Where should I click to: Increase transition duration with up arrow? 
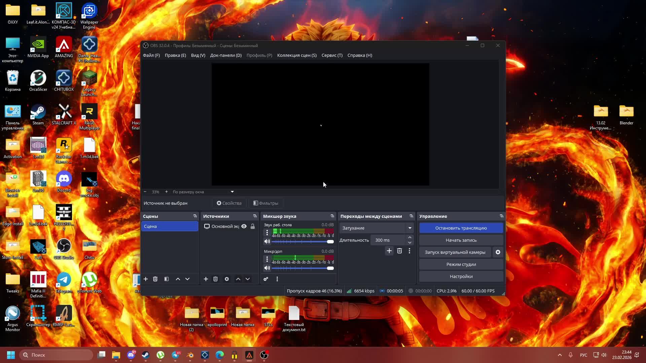410,238
